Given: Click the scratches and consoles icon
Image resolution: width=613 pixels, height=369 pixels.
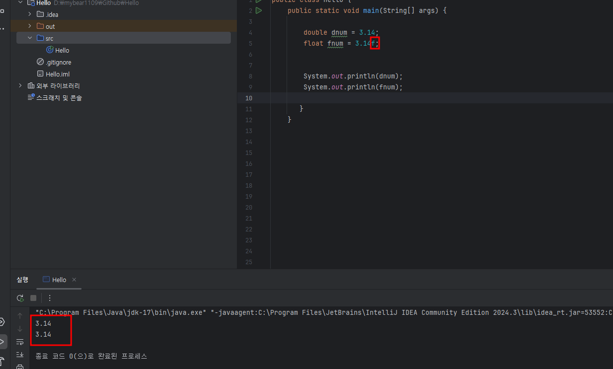Looking at the screenshot, I should pos(31,98).
